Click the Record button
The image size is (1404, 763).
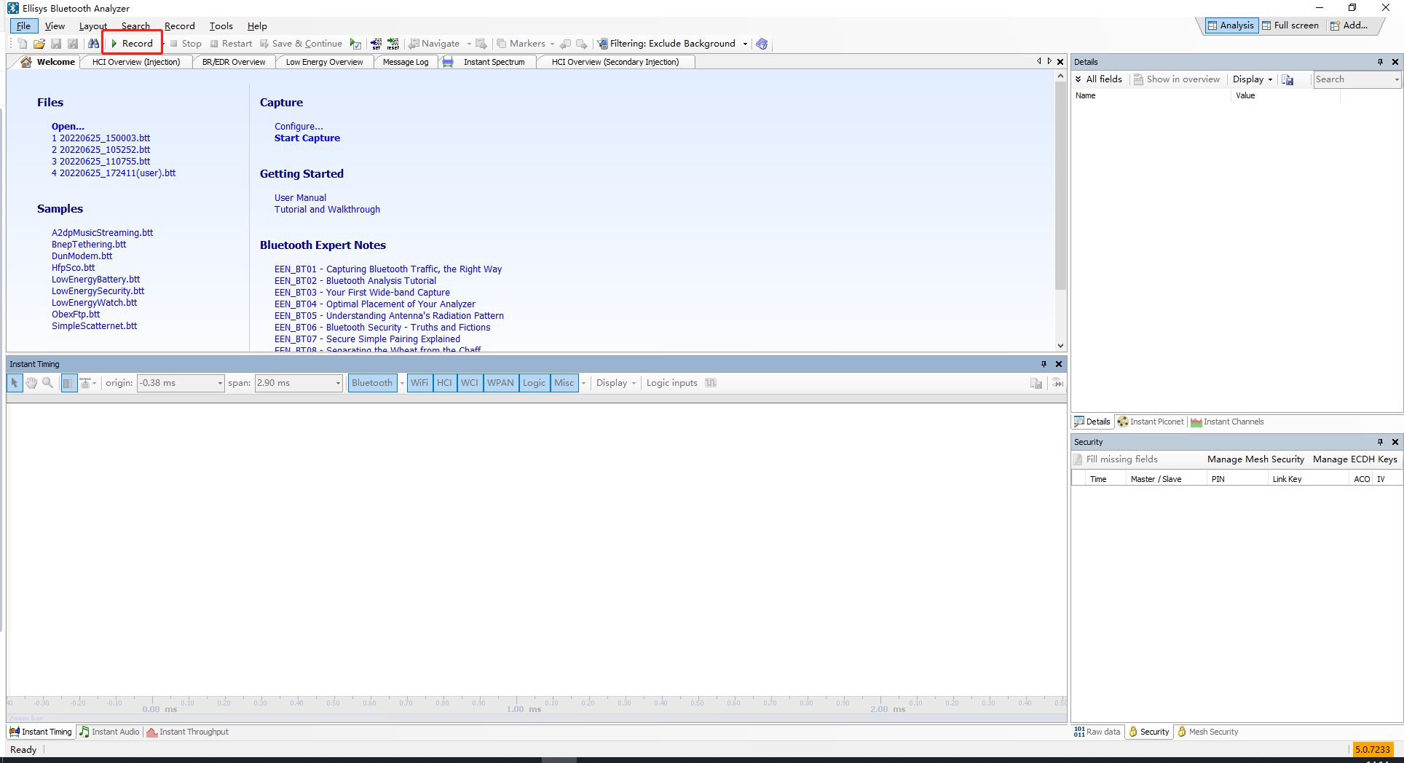click(x=132, y=44)
